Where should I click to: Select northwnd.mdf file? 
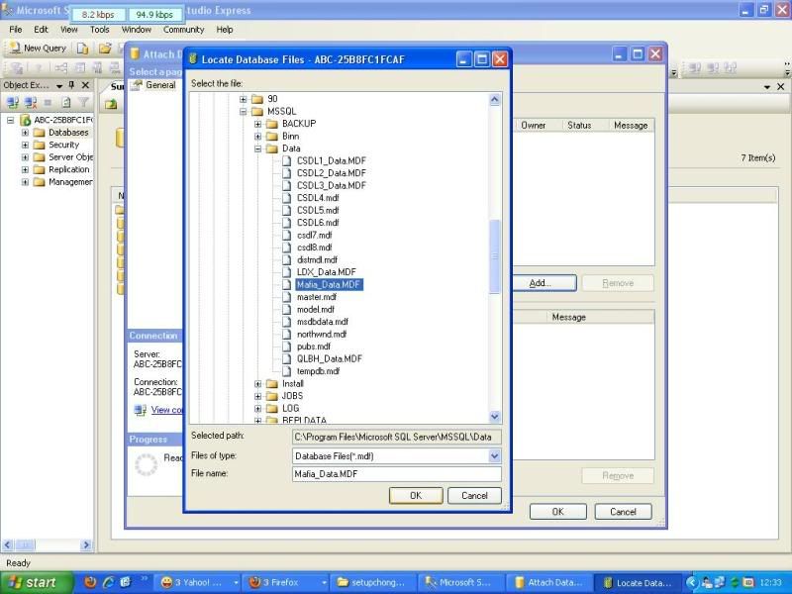pyautogui.click(x=322, y=335)
